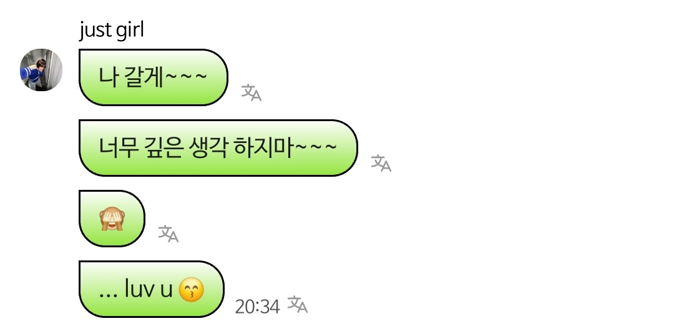The height and width of the screenshot is (331, 674).
Task: Open just girl's profile picture
Action: point(41,70)
